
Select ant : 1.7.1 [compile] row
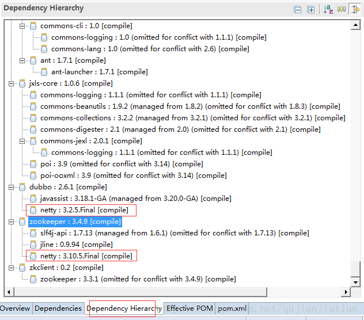pyautogui.click(x=73, y=60)
